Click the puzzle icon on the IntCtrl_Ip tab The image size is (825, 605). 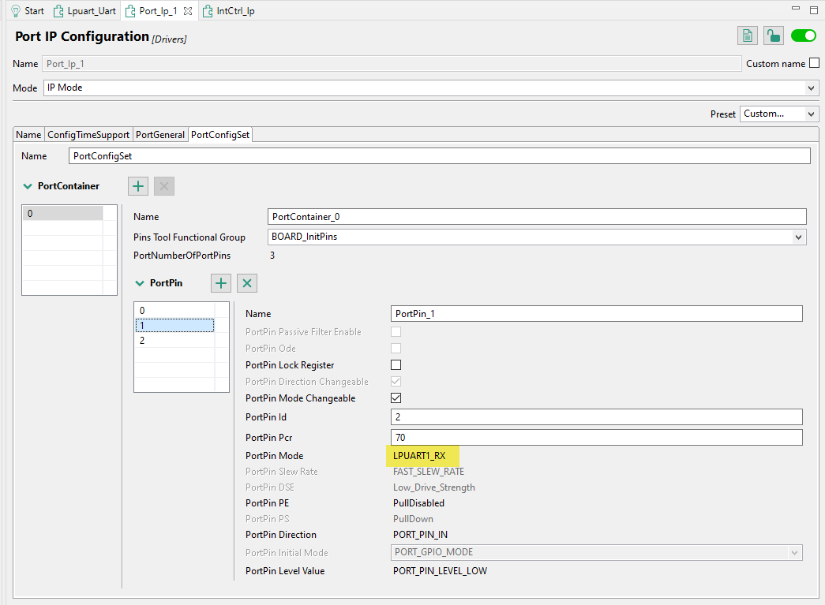[x=207, y=10]
